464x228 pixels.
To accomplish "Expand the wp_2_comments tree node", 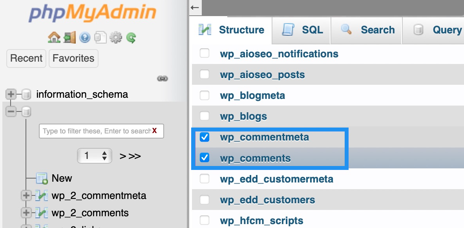I will pos(26,213).
